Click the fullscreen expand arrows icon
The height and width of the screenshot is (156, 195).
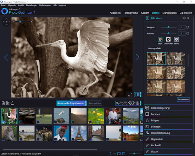(x=130, y=95)
